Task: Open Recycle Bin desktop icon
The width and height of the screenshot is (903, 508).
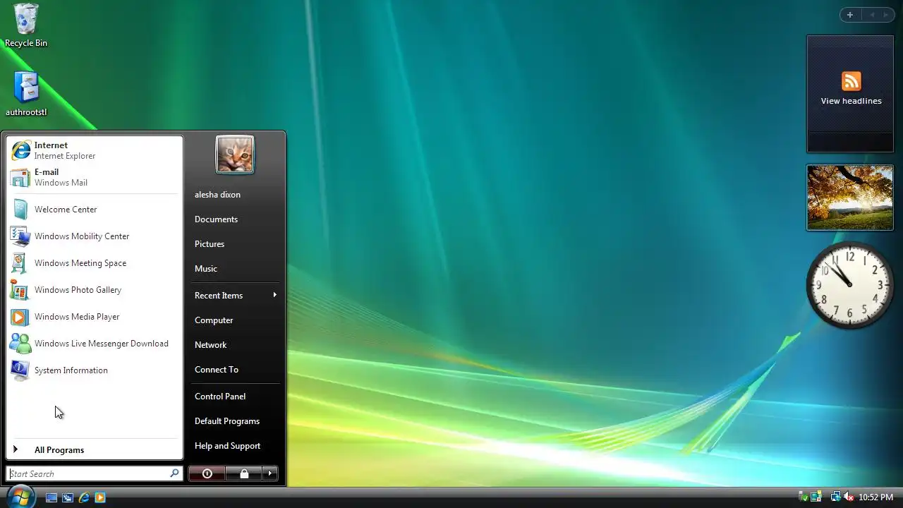Action: (x=26, y=25)
